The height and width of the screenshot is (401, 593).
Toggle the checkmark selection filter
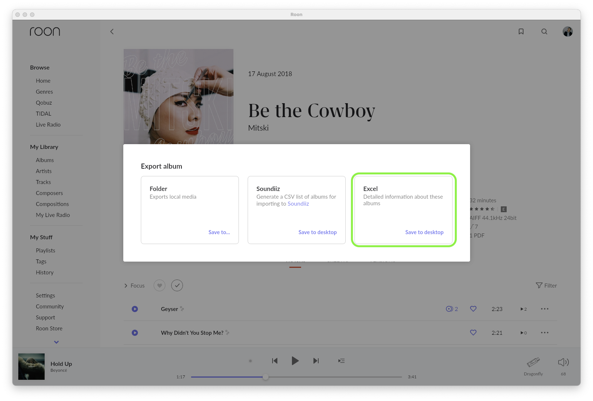[x=177, y=285]
